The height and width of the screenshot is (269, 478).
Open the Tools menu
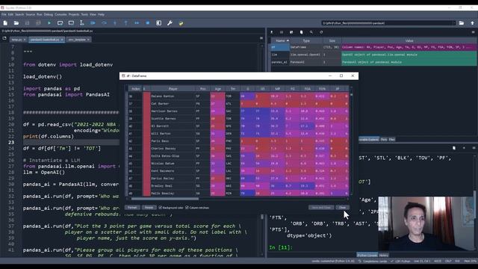pos(84,14)
